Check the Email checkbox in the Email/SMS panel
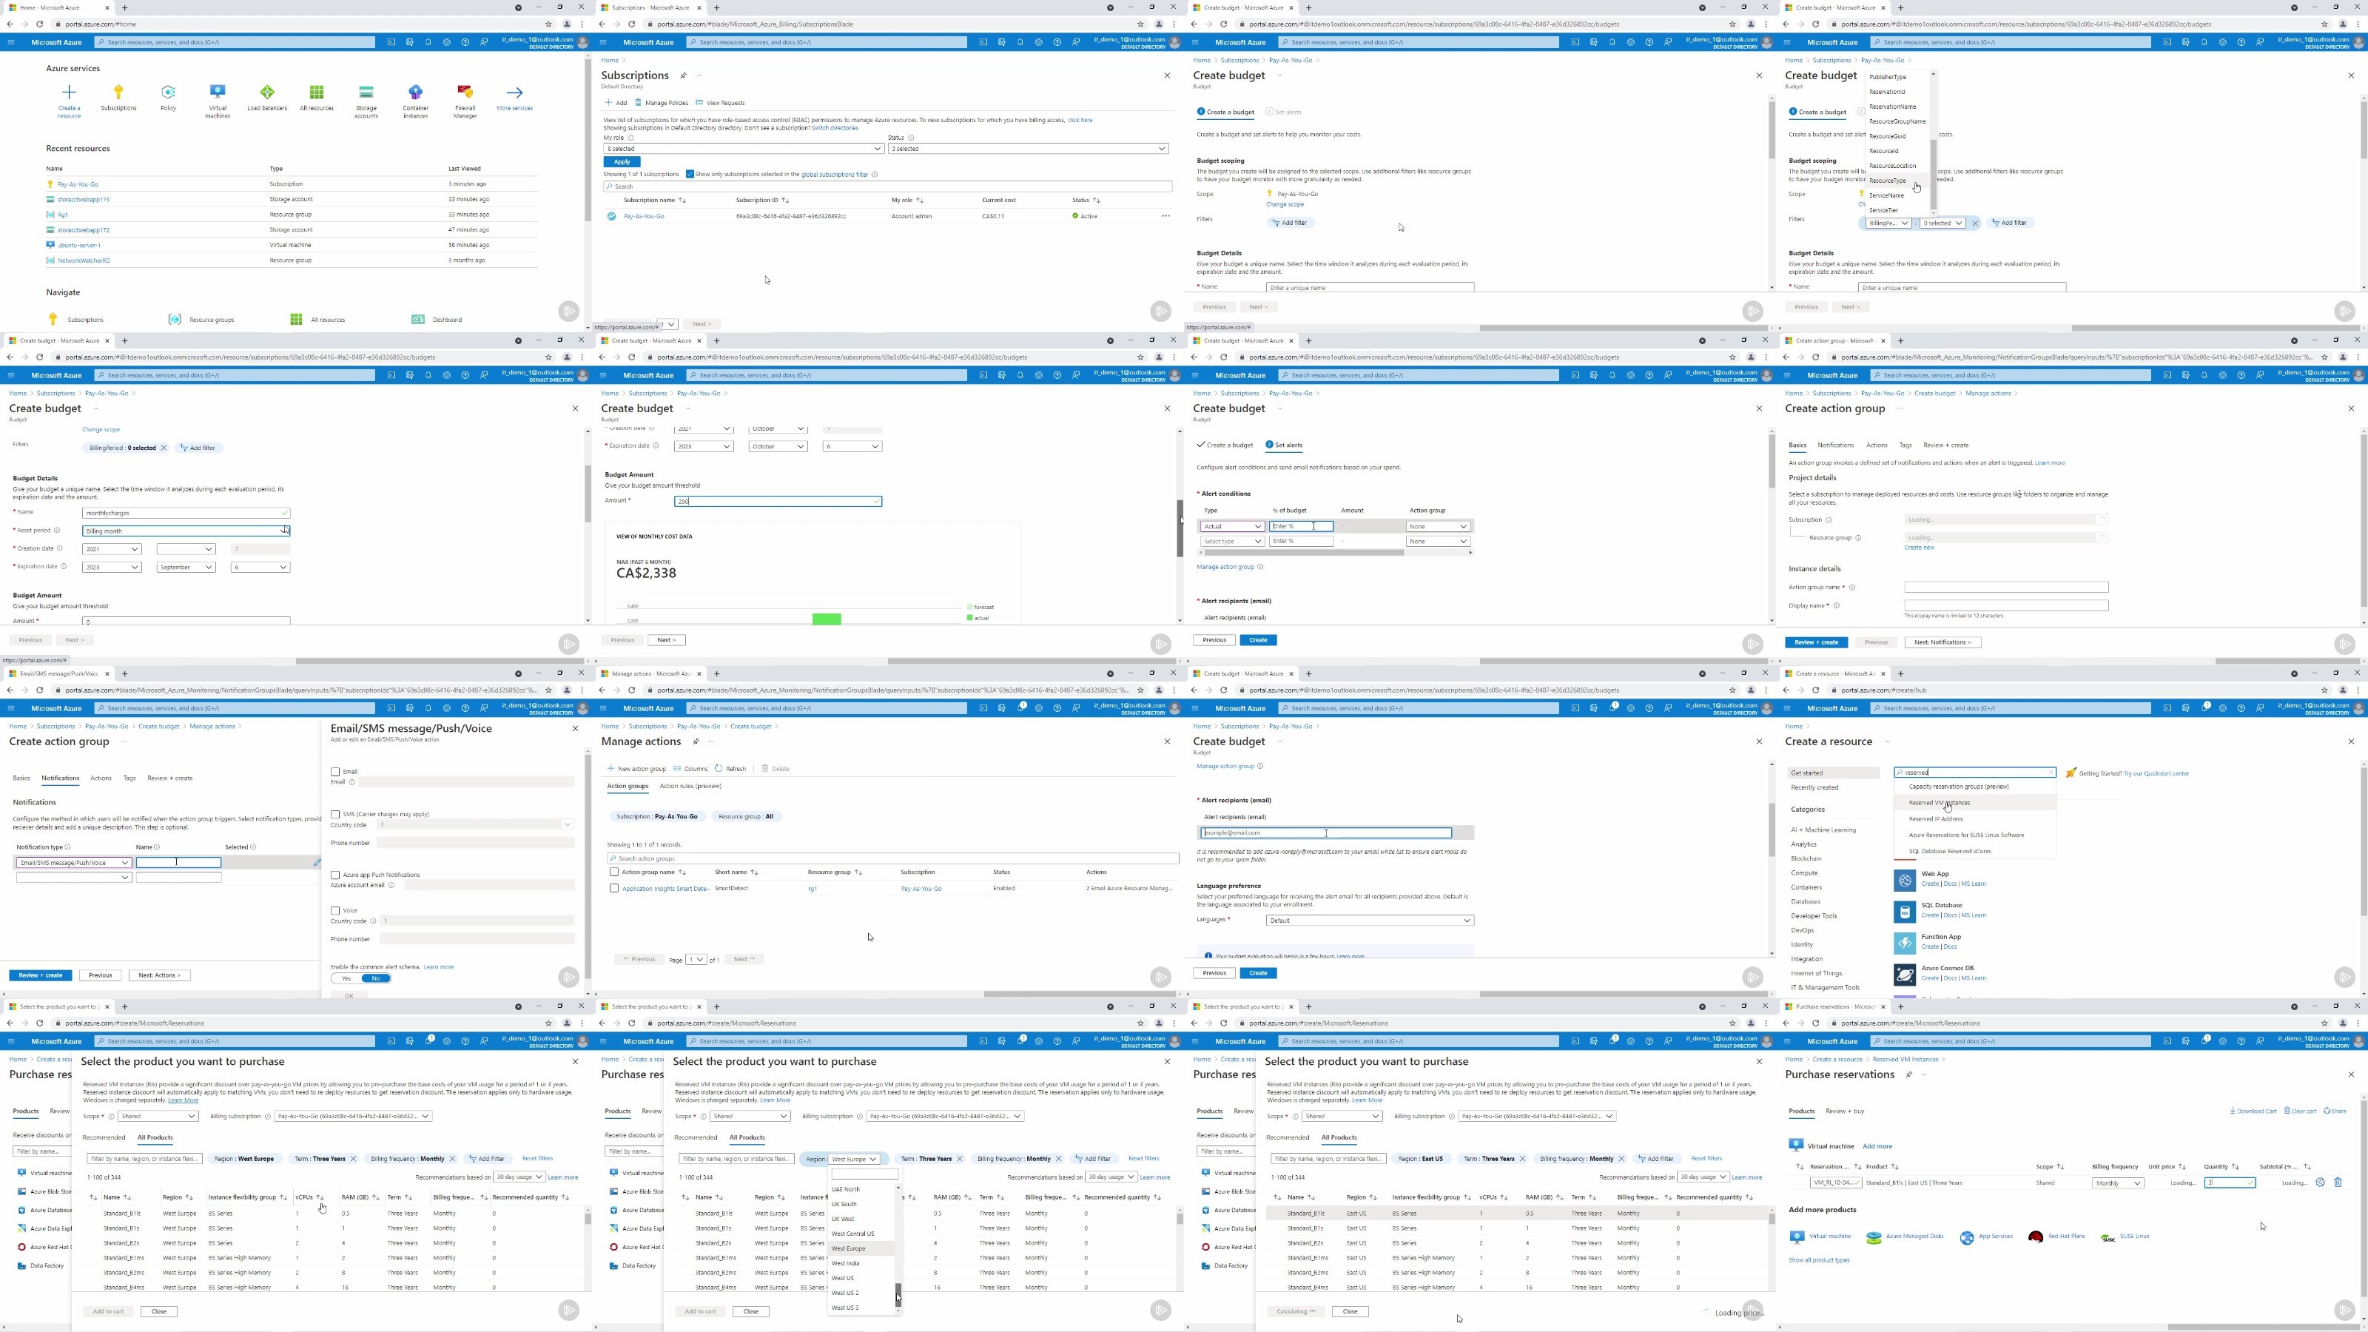The height and width of the screenshot is (1332, 2368). (x=335, y=772)
